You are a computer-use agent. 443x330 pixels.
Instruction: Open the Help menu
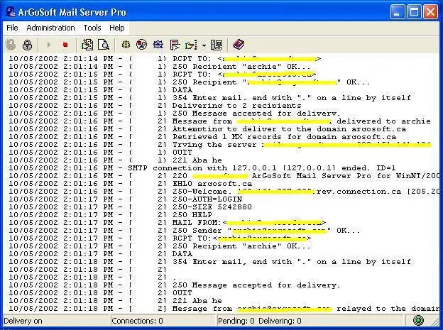[x=117, y=28]
